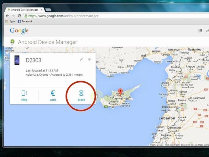The width and height of the screenshot is (209, 157).
Task: Click the Beirut label on the map
Action: pos(159,127)
